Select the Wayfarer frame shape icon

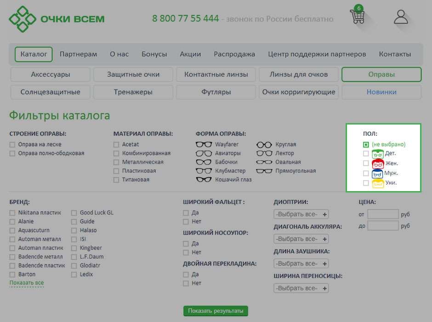point(204,144)
